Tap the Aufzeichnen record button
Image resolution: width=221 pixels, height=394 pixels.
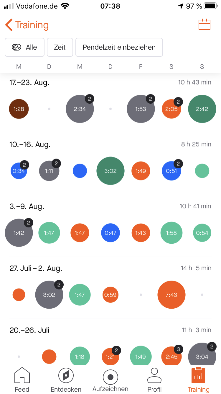coord(111,380)
